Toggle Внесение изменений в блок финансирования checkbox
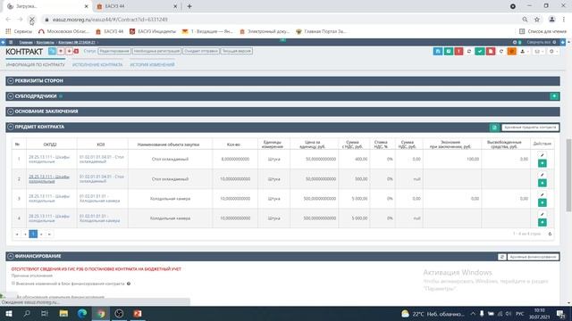Viewport: 572px width, 321px height. point(13,284)
